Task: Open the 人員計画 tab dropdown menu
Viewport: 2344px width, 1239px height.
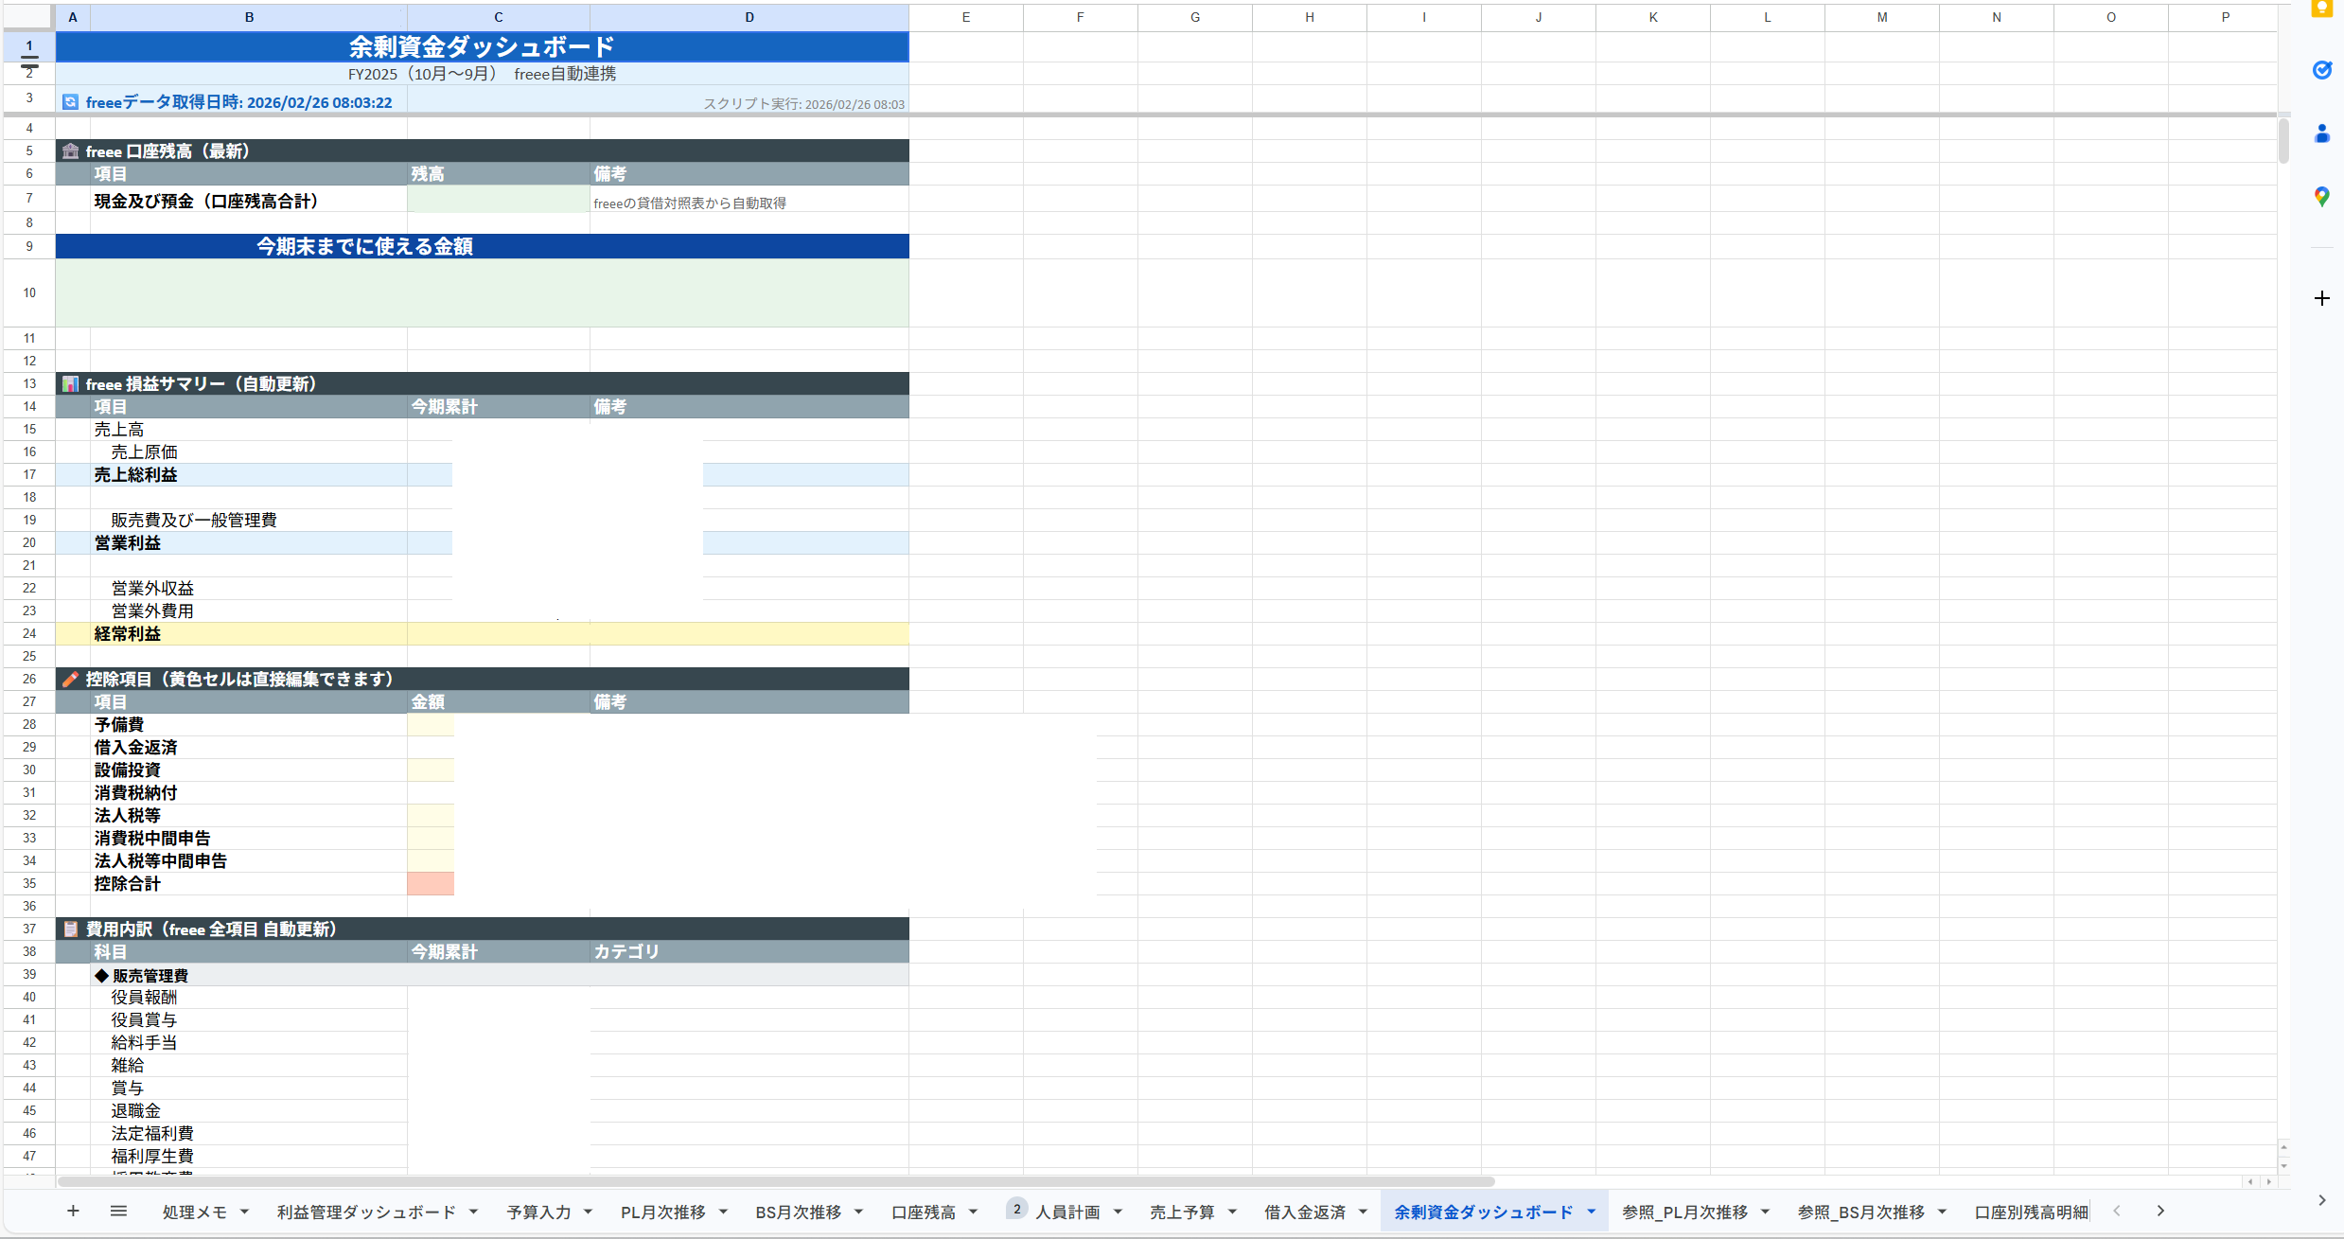Action: (1119, 1212)
